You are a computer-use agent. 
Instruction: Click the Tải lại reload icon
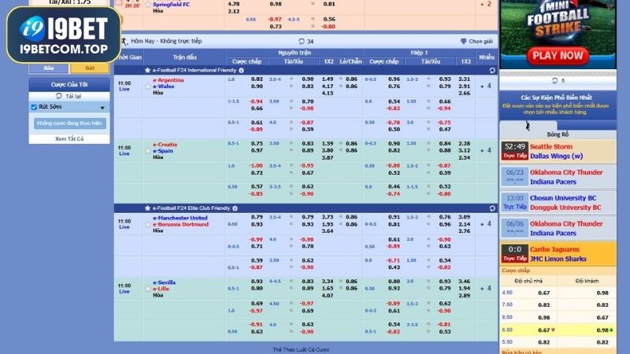pyautogui.click(x=59, y=95)
